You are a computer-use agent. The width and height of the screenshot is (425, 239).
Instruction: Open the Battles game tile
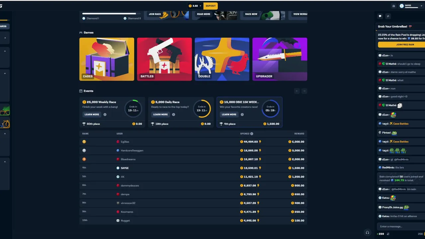pos(164,59)
